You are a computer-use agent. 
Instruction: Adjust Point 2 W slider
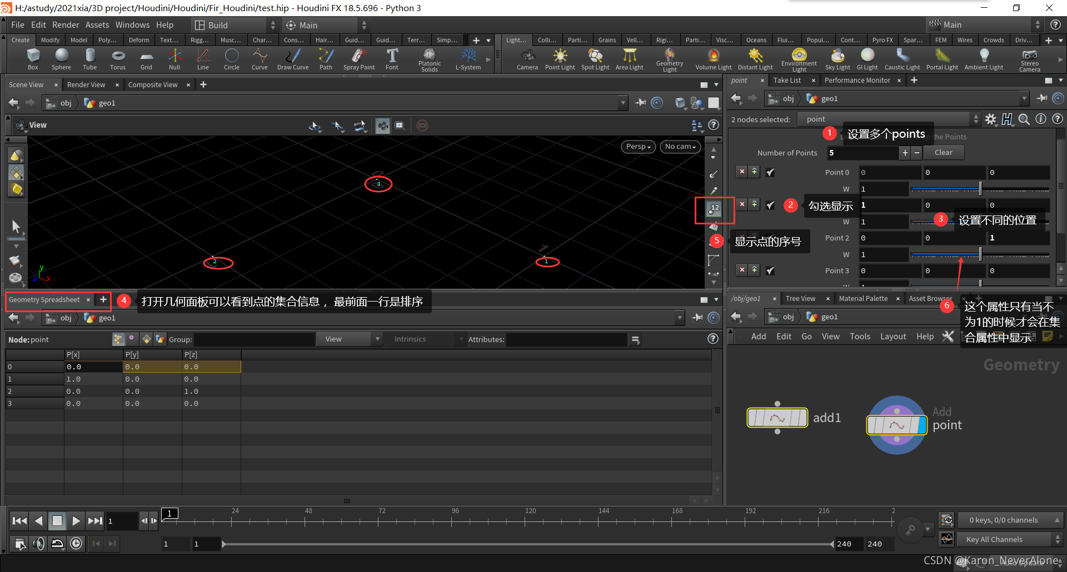980,254
